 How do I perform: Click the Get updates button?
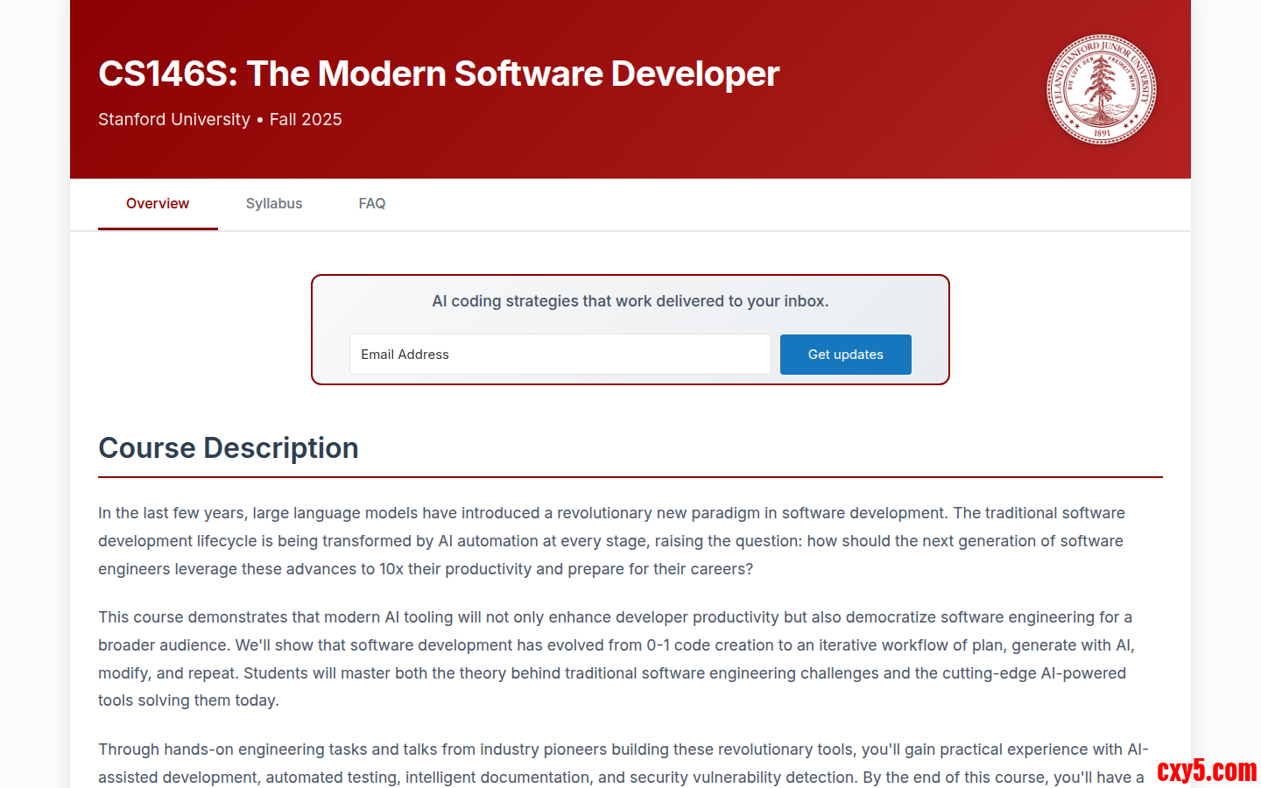[846, 355]
